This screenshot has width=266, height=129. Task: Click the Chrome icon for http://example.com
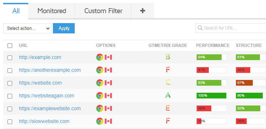click(100, 57)
